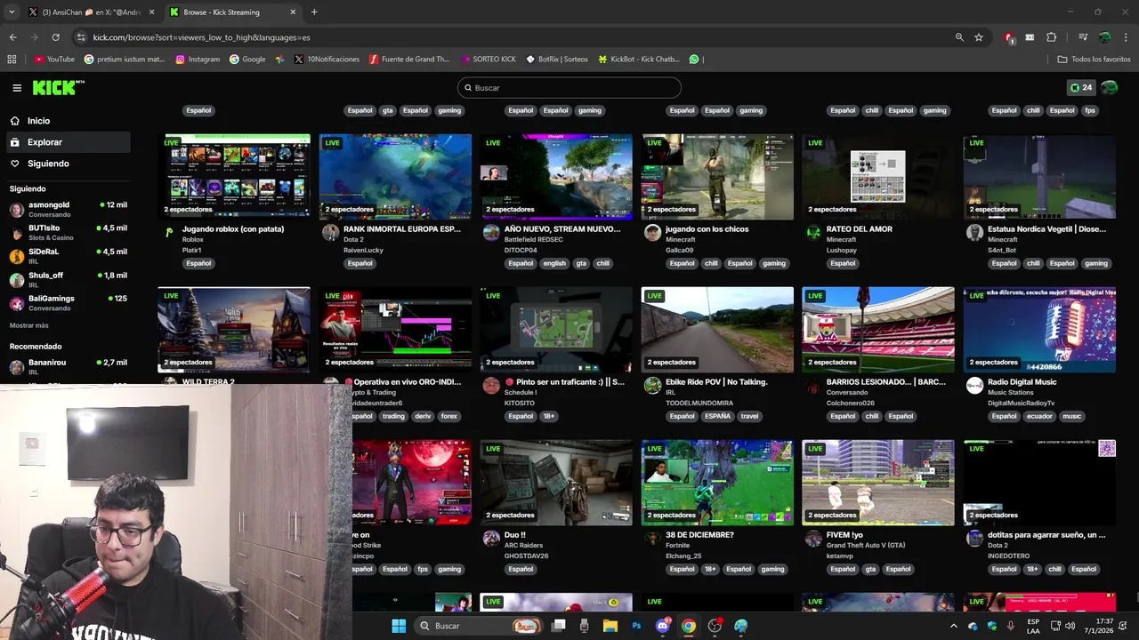Open Chrome extensions puzzle icon
Viewport: 1139px width, 640px height.
(1052, 37)
